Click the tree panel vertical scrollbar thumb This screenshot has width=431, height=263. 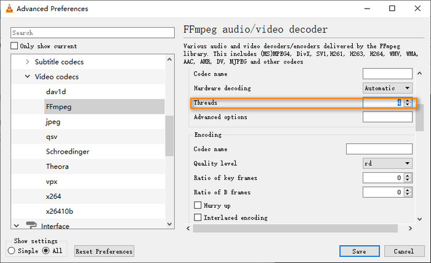(169, 136)
